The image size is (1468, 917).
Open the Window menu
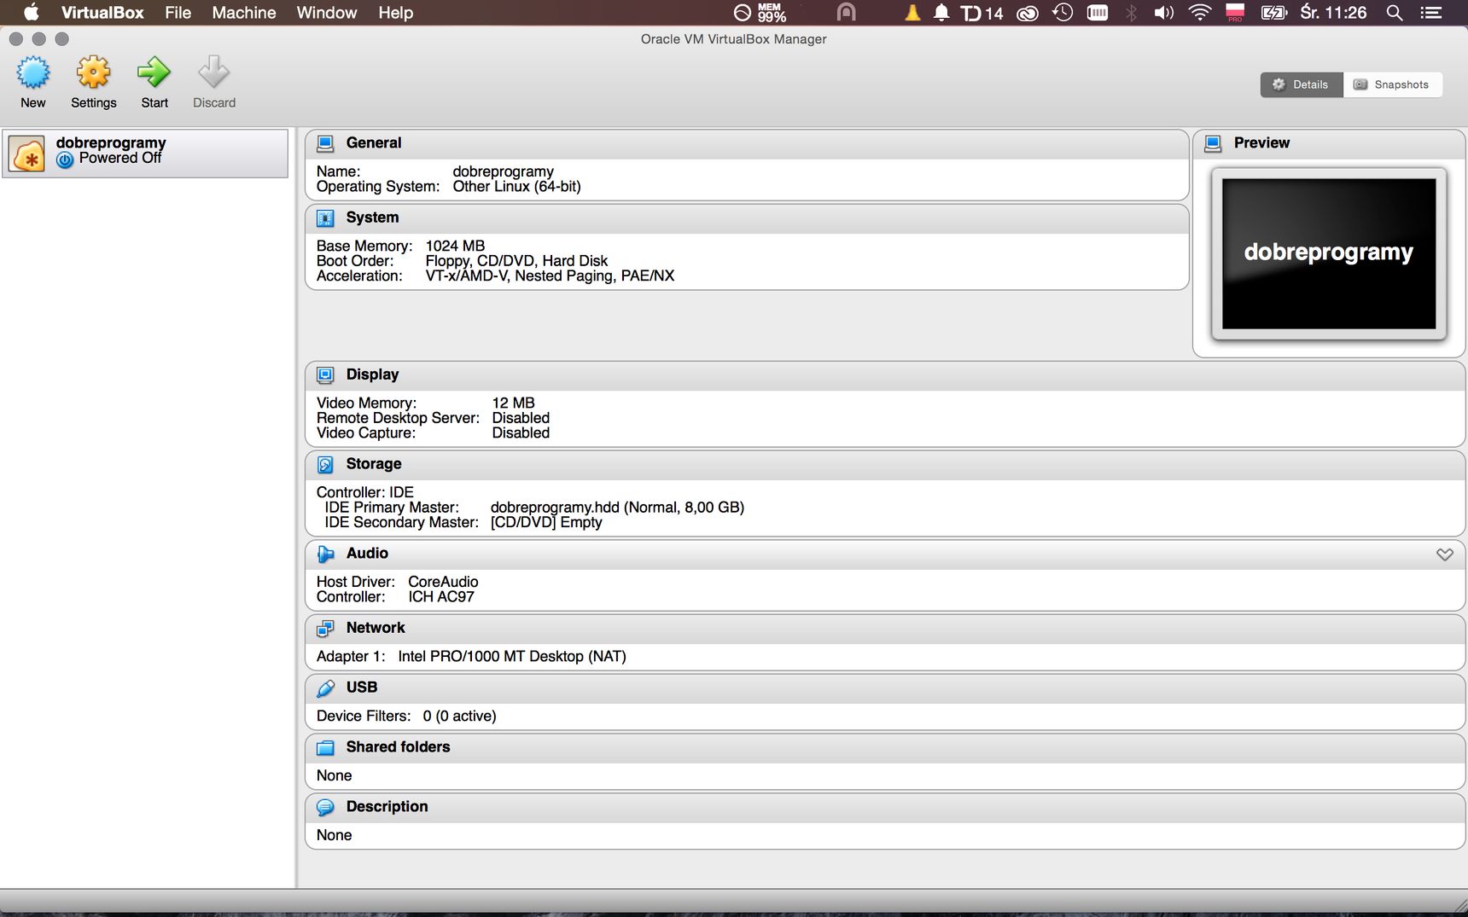coord(327,13)
